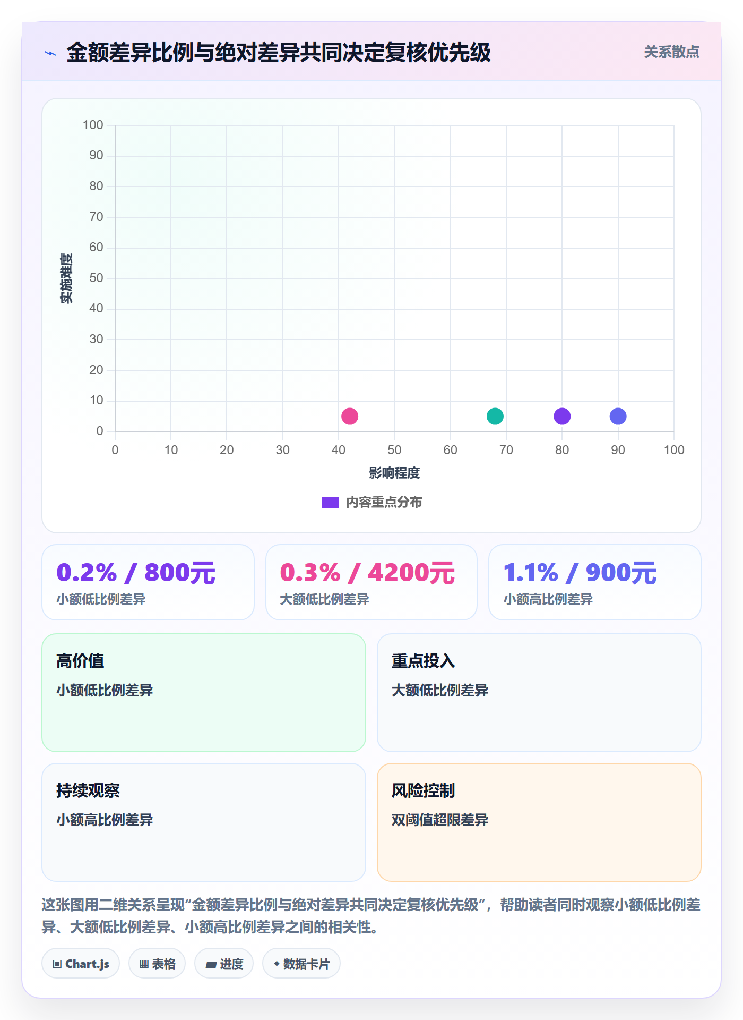Click the 小额高比例差异 text in 持续观察 card
The height and width of the screenshot is (1020, 743).
pyautogui.click(x=105, y=820)
